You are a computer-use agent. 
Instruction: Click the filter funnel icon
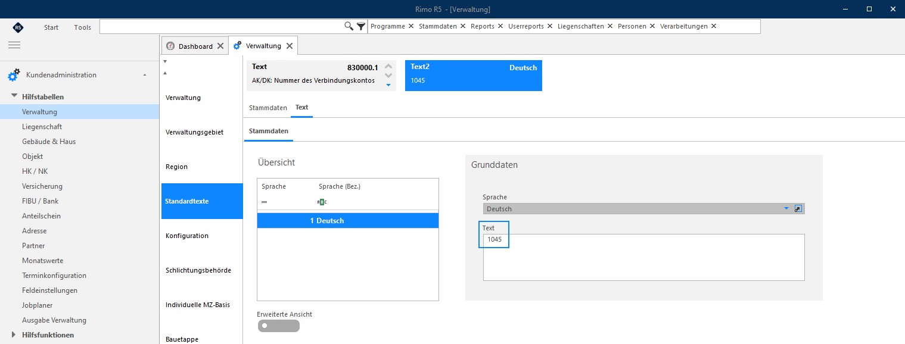pyautogui.click(x=361, y=26)
